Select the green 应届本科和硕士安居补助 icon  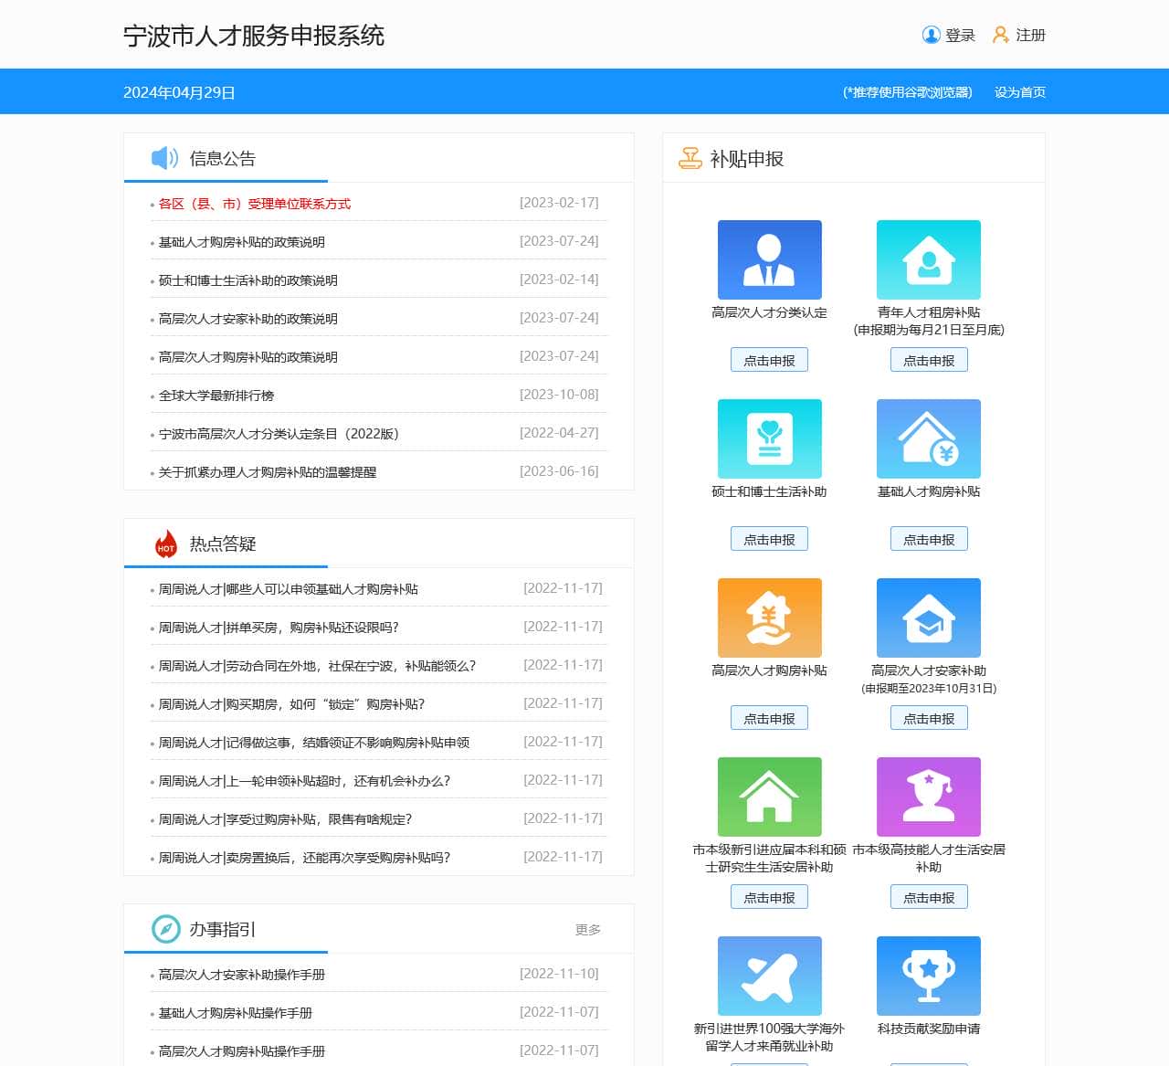[769, 797]
